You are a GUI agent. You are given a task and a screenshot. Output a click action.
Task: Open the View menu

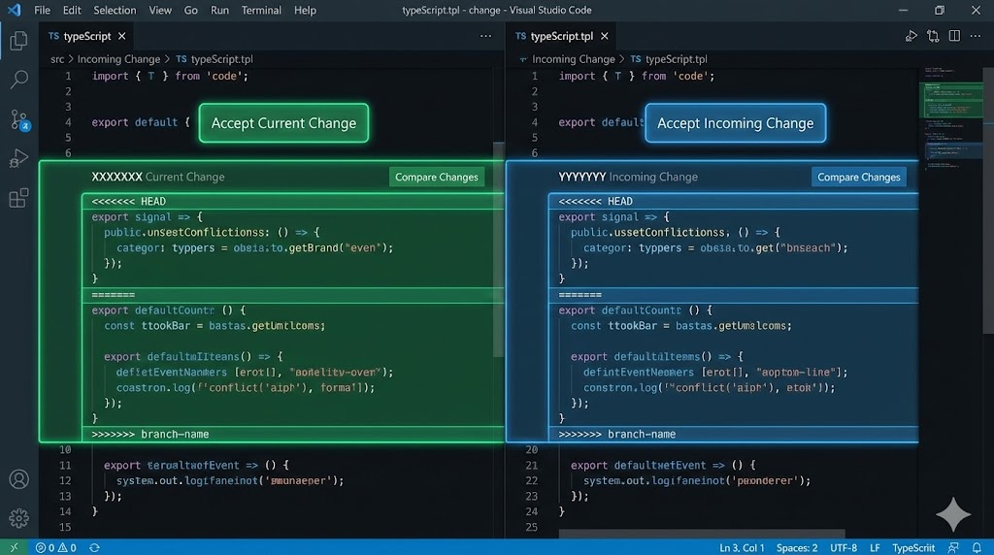[160, 10]
